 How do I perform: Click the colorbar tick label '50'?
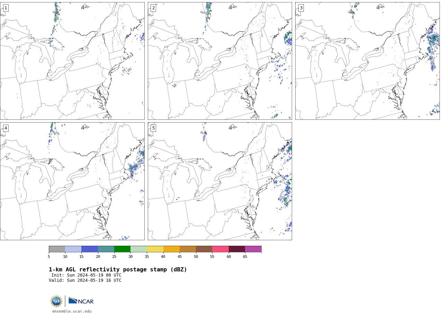[x=196, y=256]
